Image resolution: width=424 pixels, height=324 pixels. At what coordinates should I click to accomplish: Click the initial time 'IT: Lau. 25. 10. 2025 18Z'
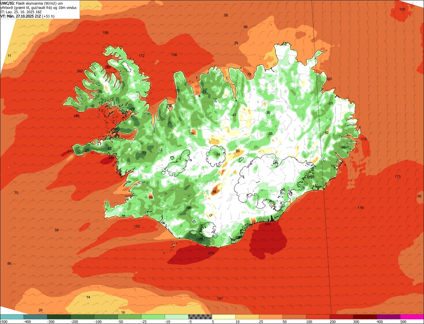tap(22, 12)
